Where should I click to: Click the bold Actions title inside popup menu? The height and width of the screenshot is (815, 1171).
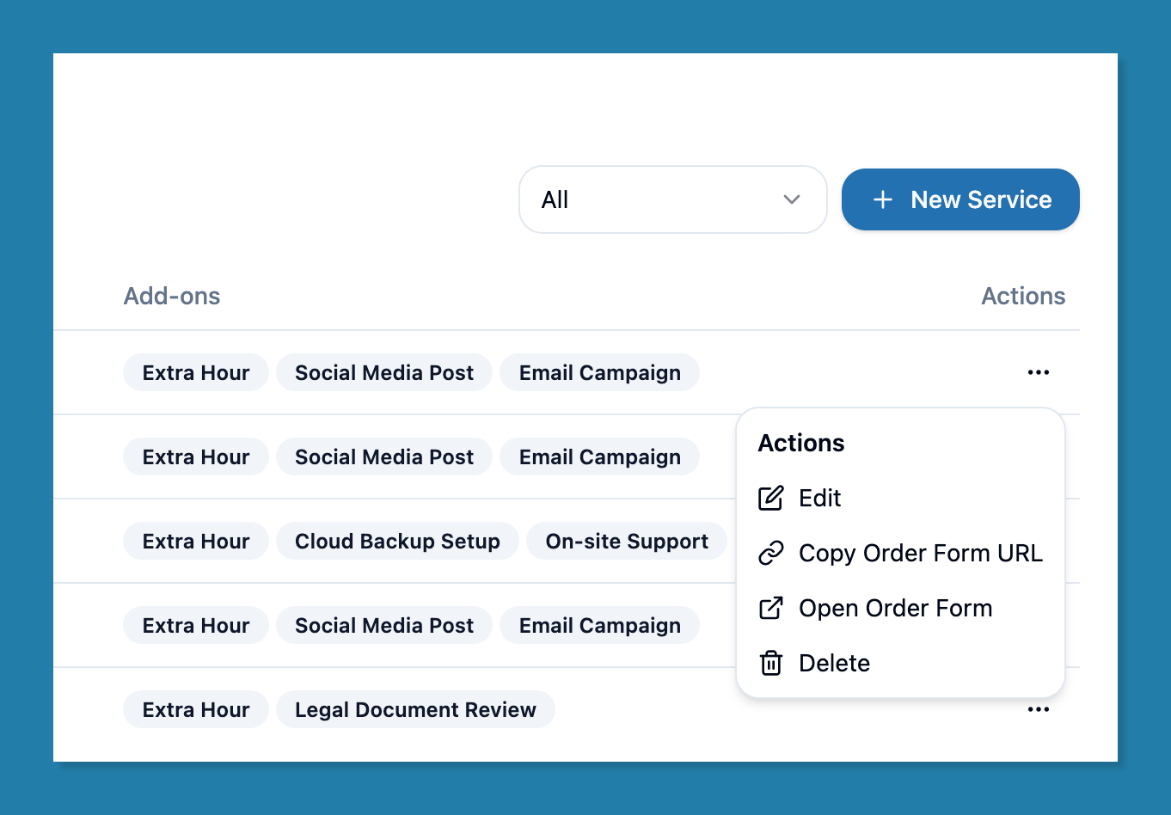pos(801,443)
